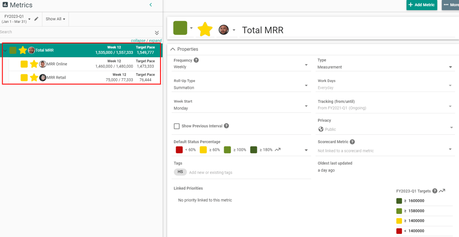Click the yellow star on MRR Online row
The height and width of the screenshot is (237, 459).
tap(34, 64)
